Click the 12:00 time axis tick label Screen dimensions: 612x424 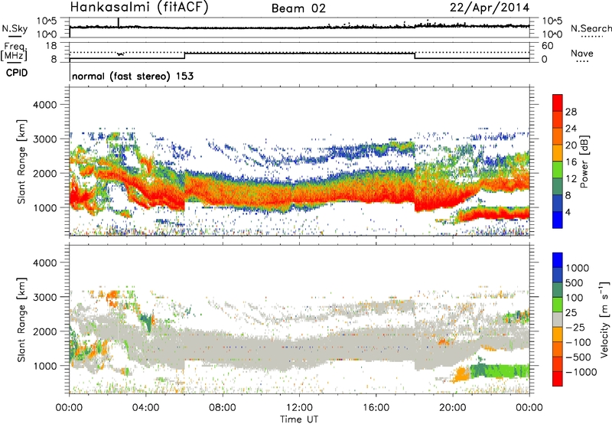point(299,408)
